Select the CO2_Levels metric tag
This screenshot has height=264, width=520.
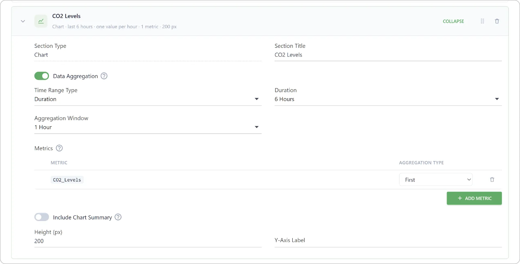click(67, 180)
